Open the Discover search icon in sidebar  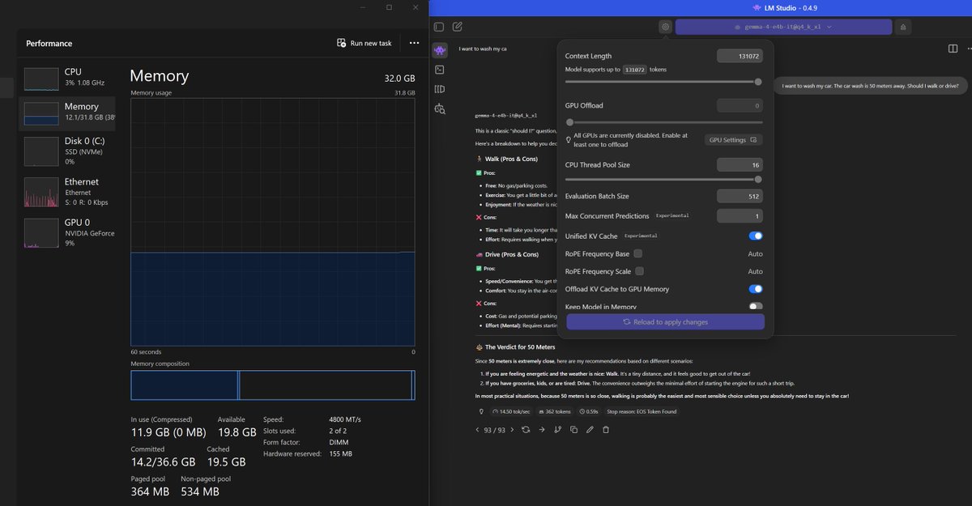[x=440, y=108]
